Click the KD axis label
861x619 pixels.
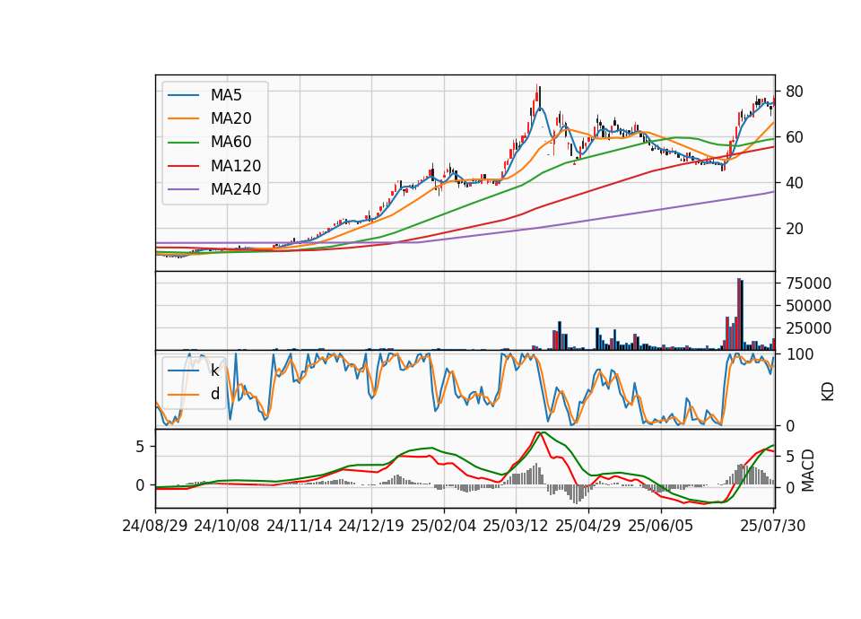[828, 391]
